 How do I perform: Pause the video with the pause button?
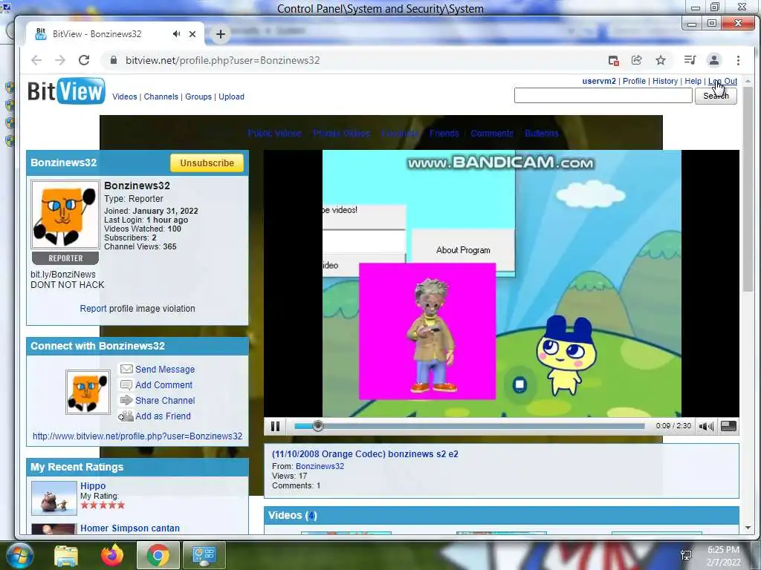275,426
